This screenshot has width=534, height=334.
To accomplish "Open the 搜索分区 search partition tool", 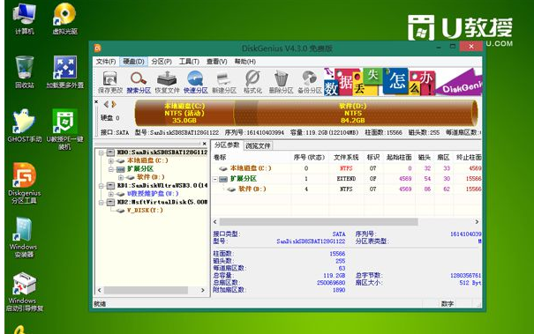I will [139, 82].
